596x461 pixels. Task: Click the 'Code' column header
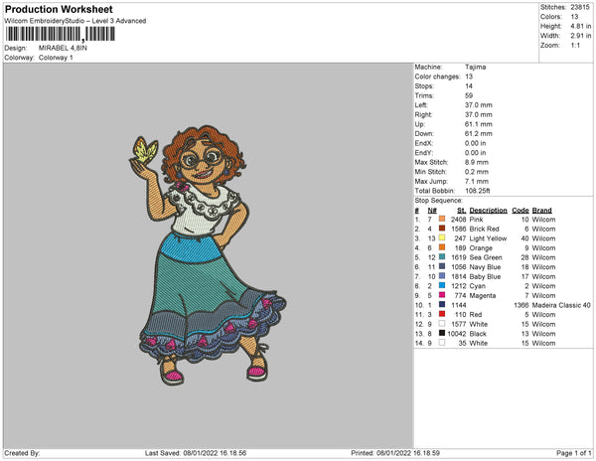521,211
